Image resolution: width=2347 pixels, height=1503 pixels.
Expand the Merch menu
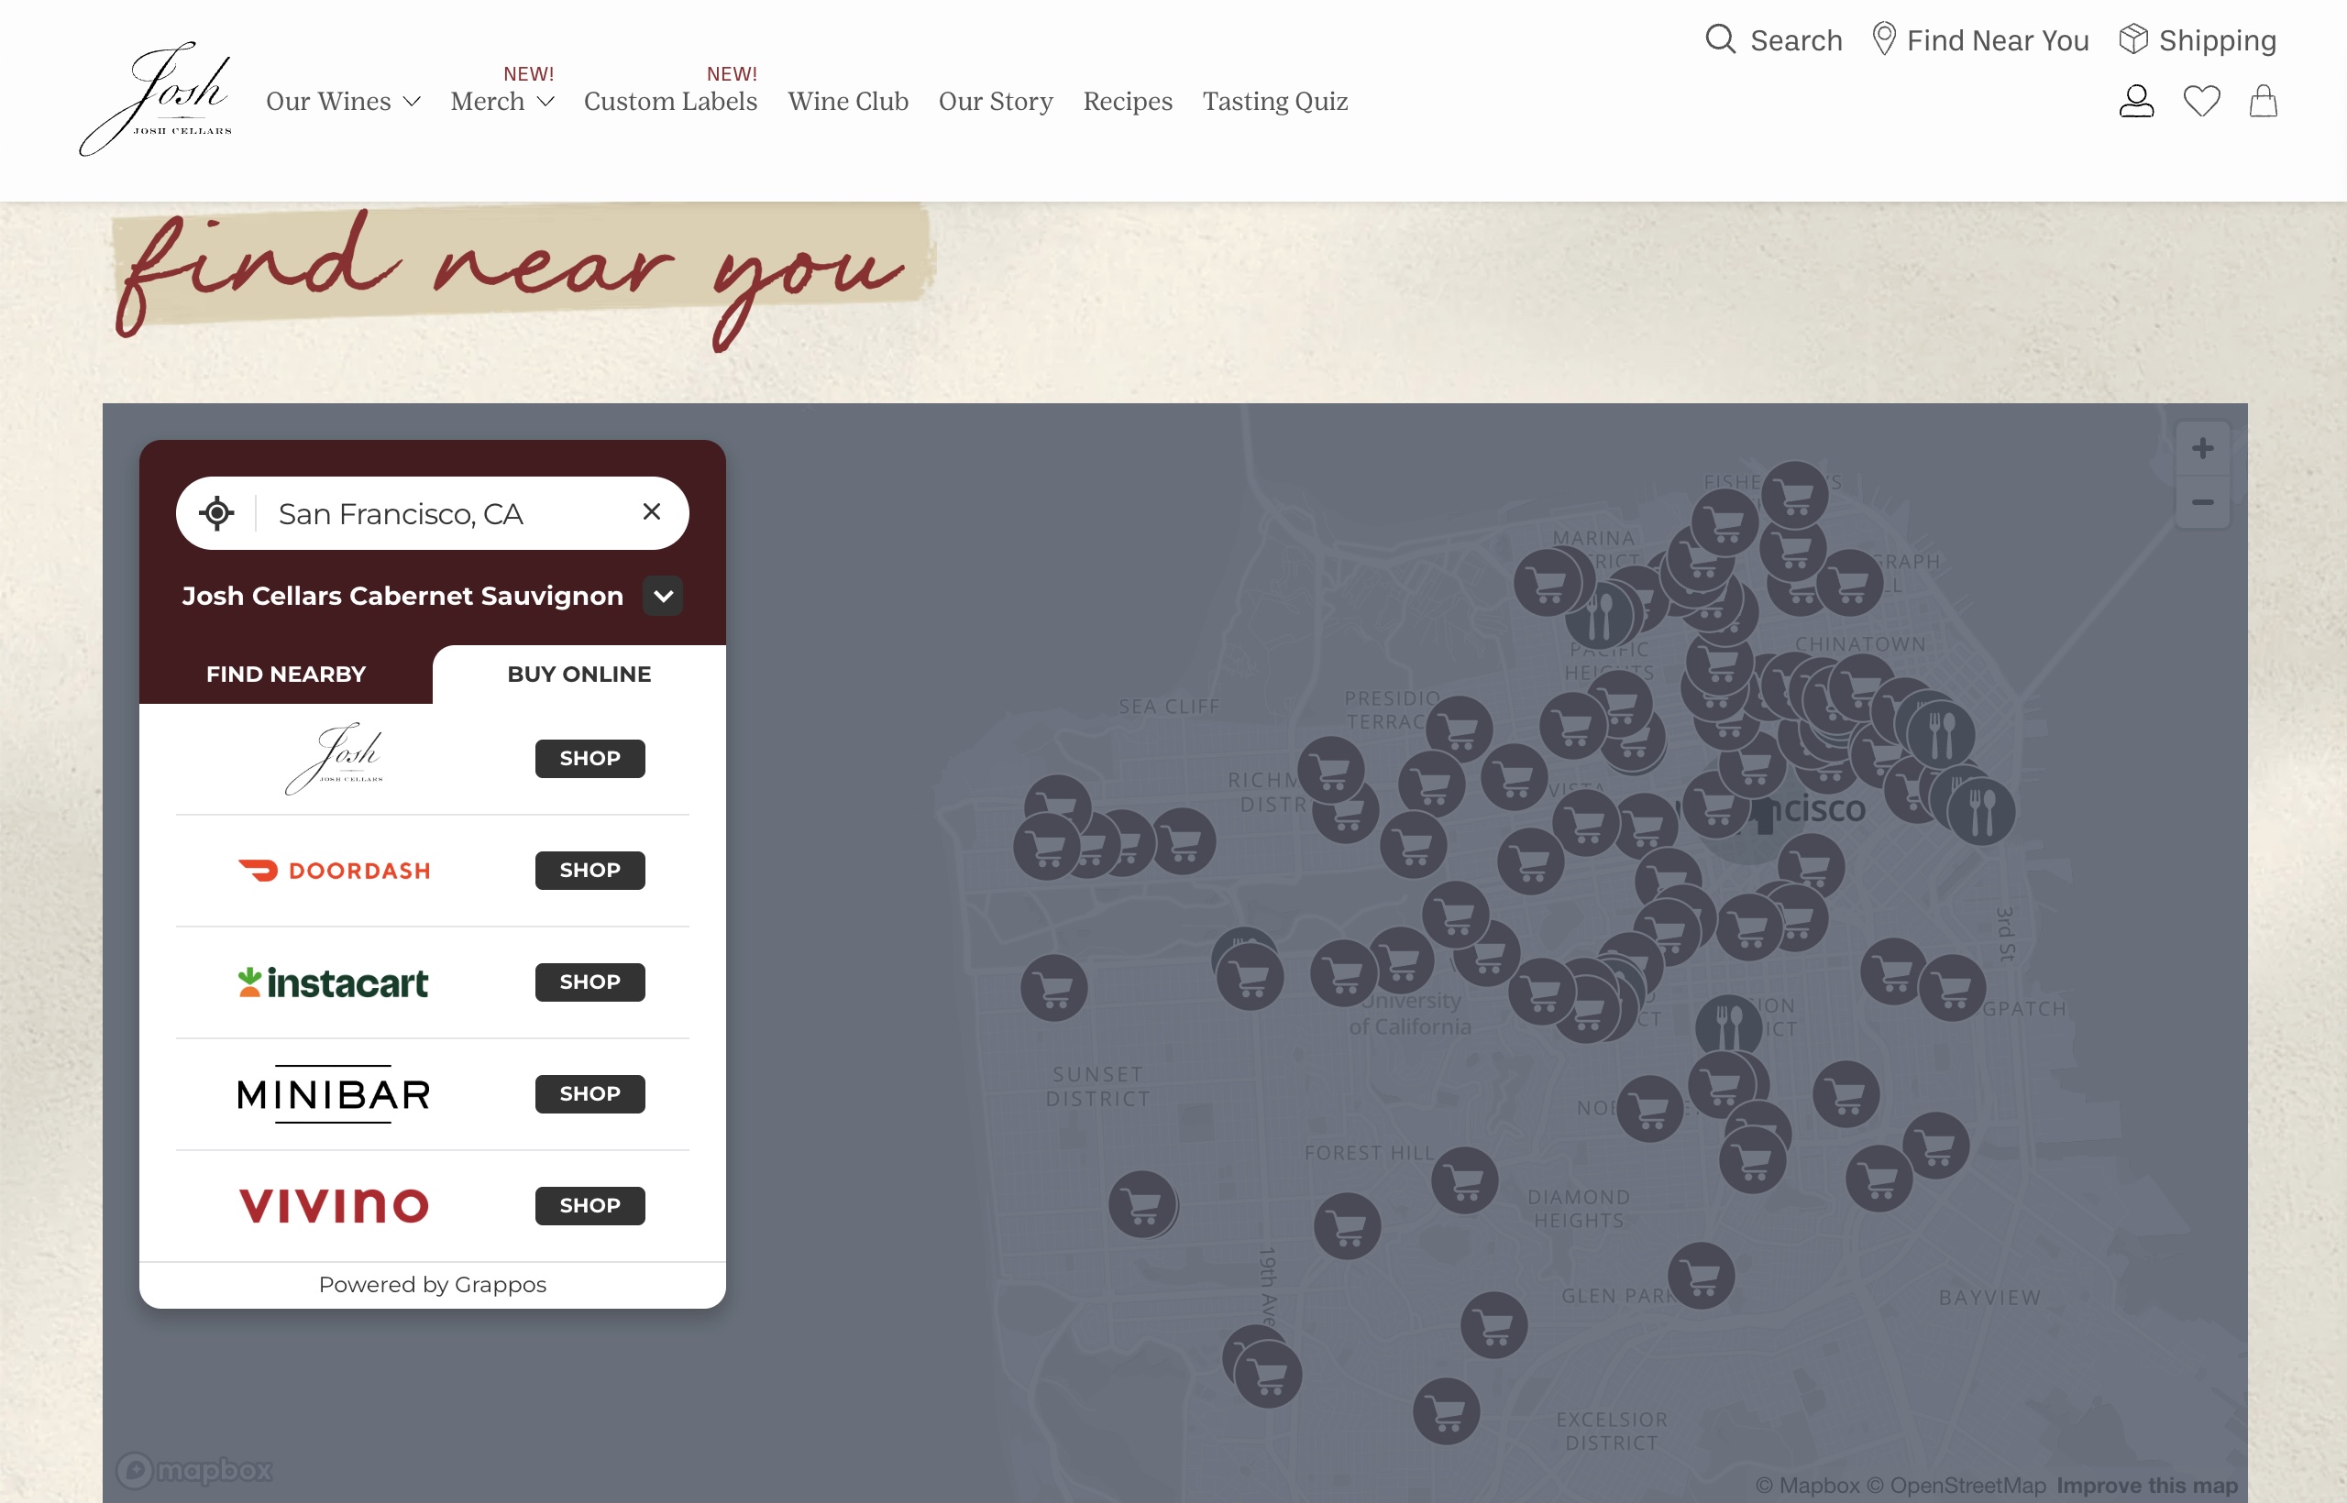click(x=501, y=102)
